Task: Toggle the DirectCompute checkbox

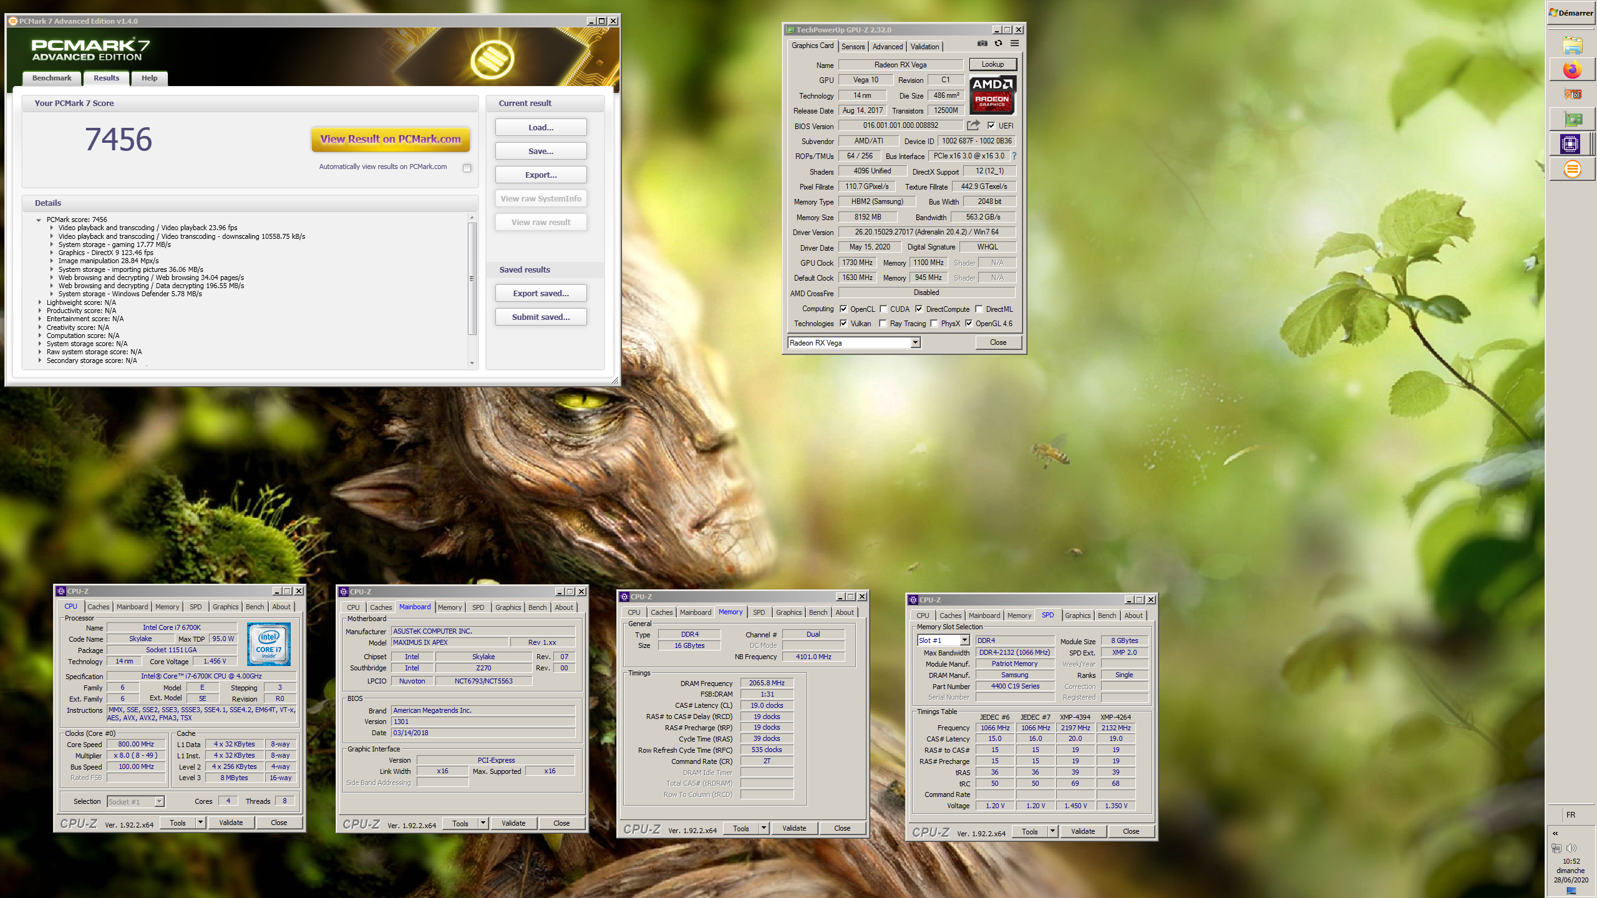Action: (x=919, y=309)
